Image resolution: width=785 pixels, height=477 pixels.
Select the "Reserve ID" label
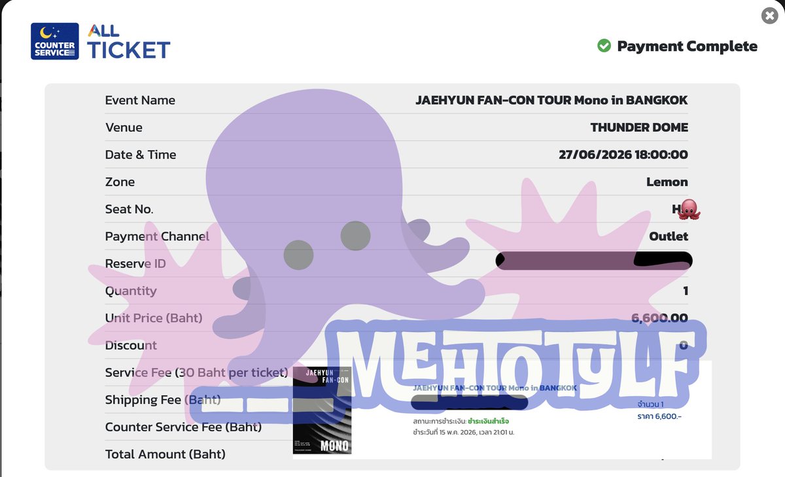(135, 264)
